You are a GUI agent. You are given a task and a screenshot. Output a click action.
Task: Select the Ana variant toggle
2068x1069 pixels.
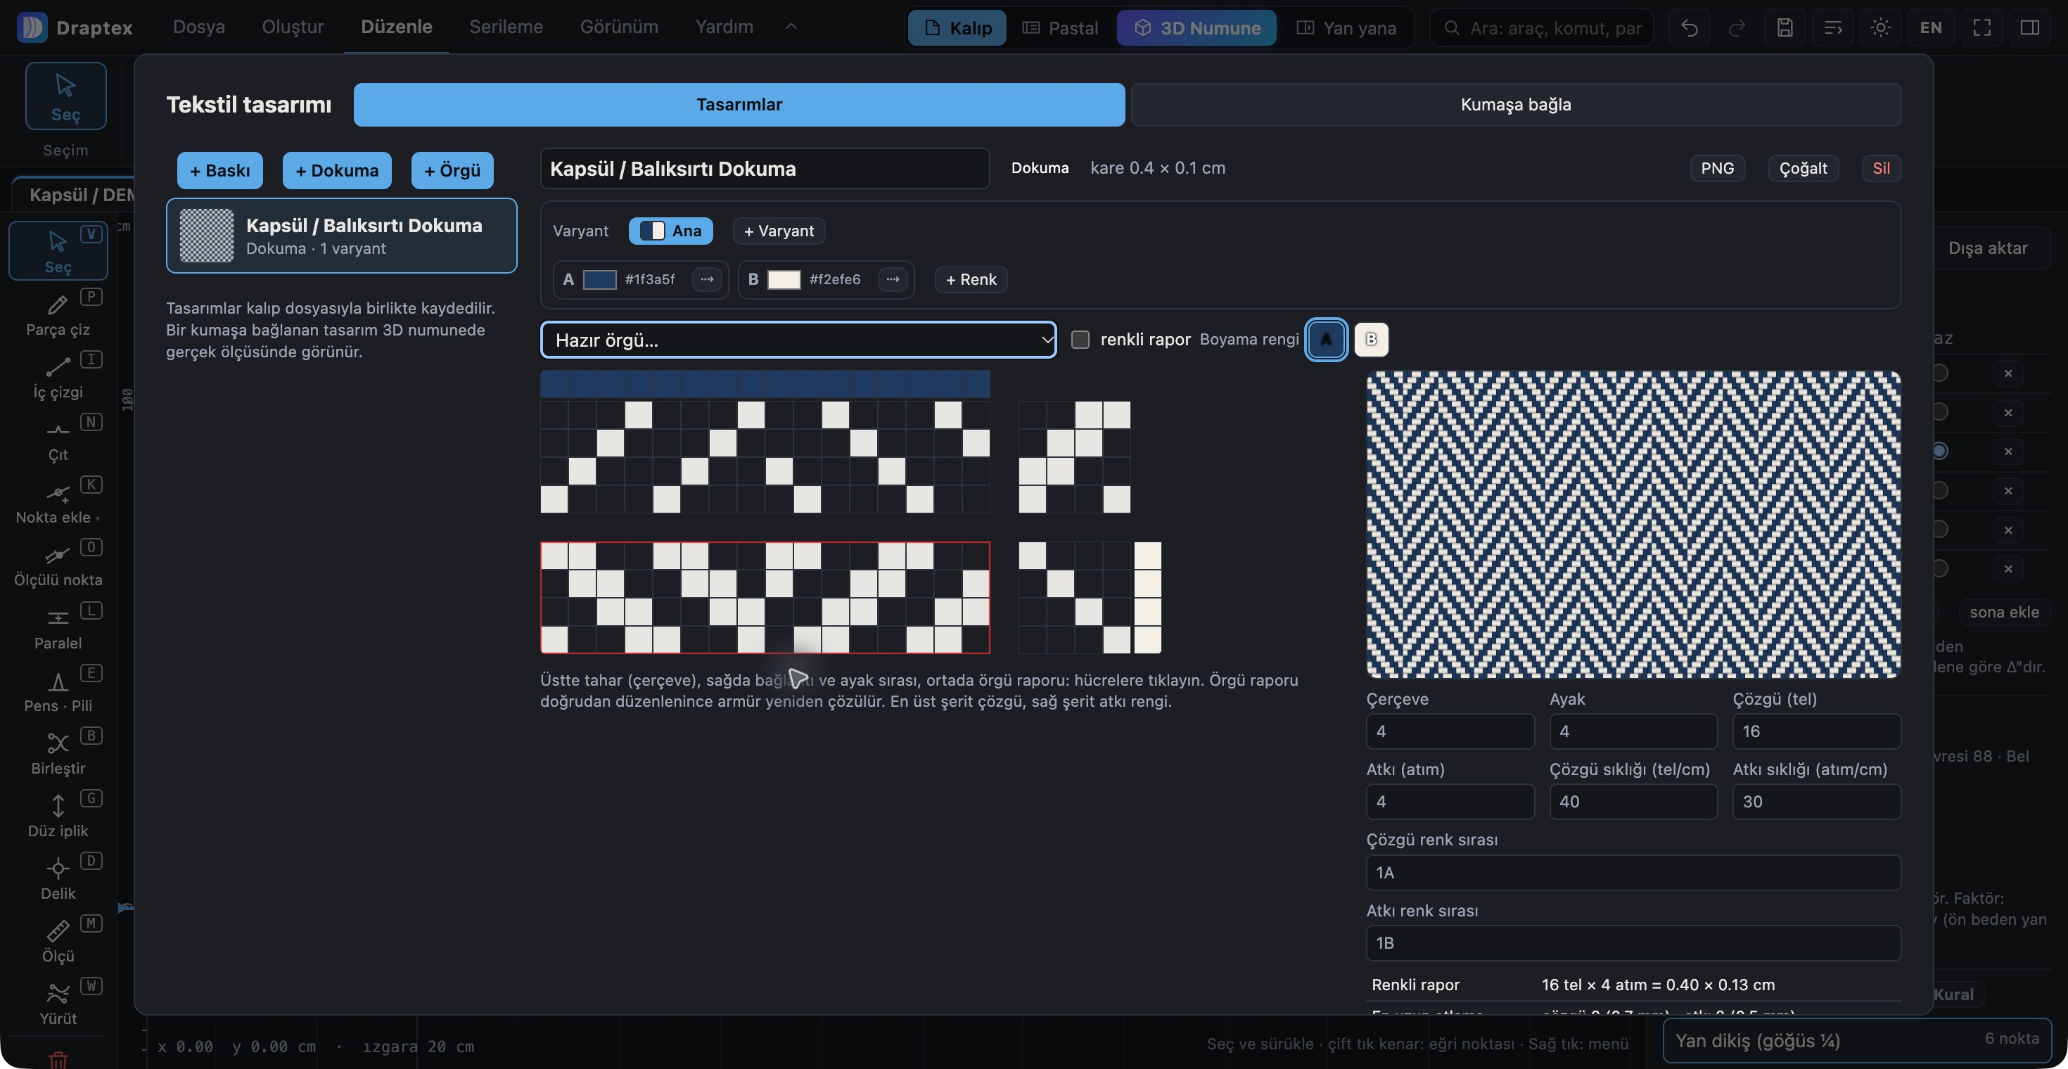[x=670, y=231]
